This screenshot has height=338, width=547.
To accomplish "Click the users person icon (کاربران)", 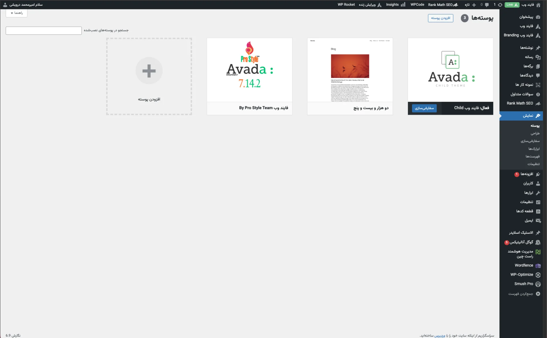I will click(538, 183).
